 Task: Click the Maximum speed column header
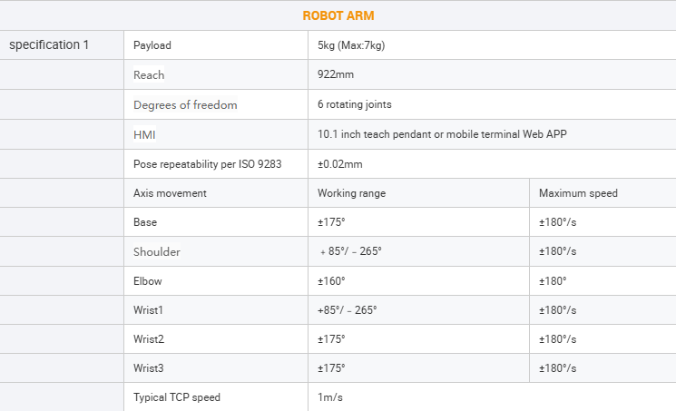(578, 193)
